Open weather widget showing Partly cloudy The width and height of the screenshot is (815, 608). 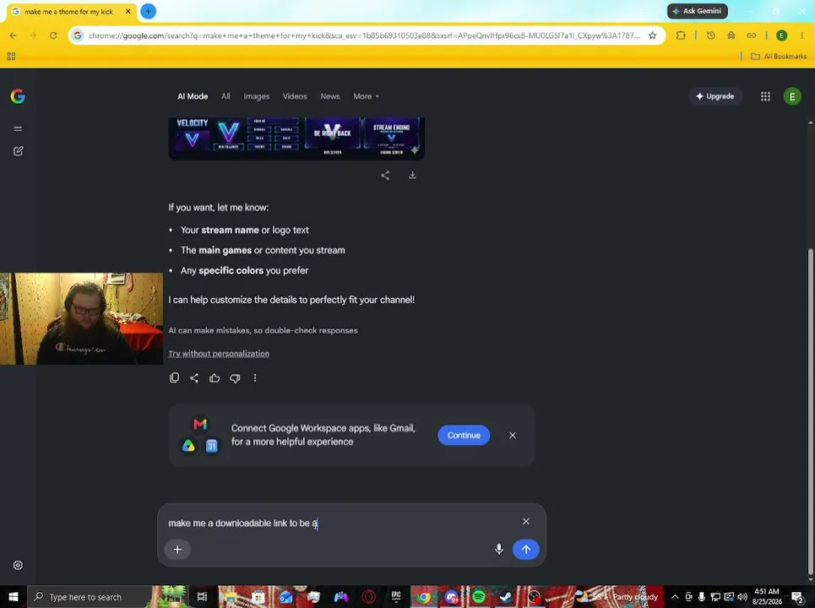(x=617, y=596)
